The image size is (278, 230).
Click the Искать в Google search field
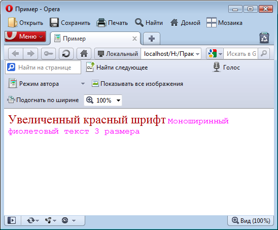pyautogui.click(x=241, y=54)
